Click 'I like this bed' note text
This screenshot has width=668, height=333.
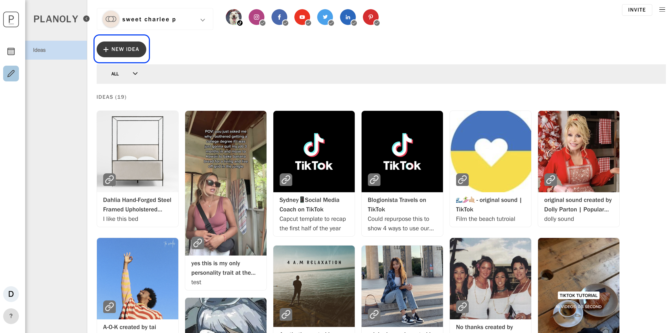[x=121, y=219]
